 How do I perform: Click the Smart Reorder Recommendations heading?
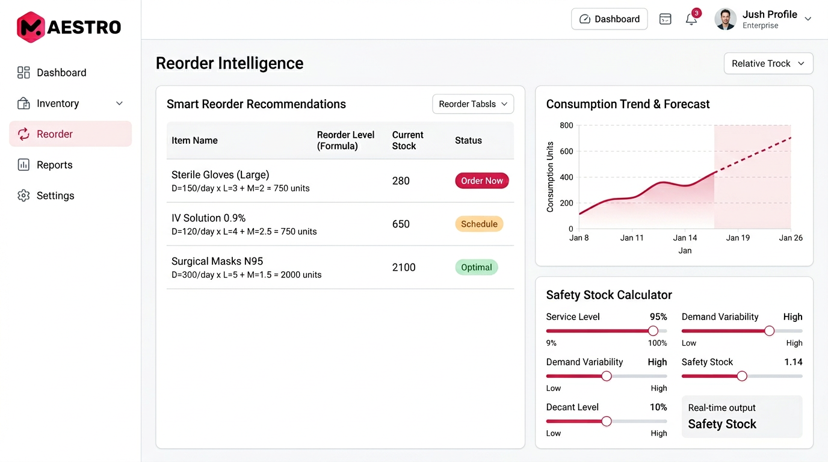click(x=256, y=104)
